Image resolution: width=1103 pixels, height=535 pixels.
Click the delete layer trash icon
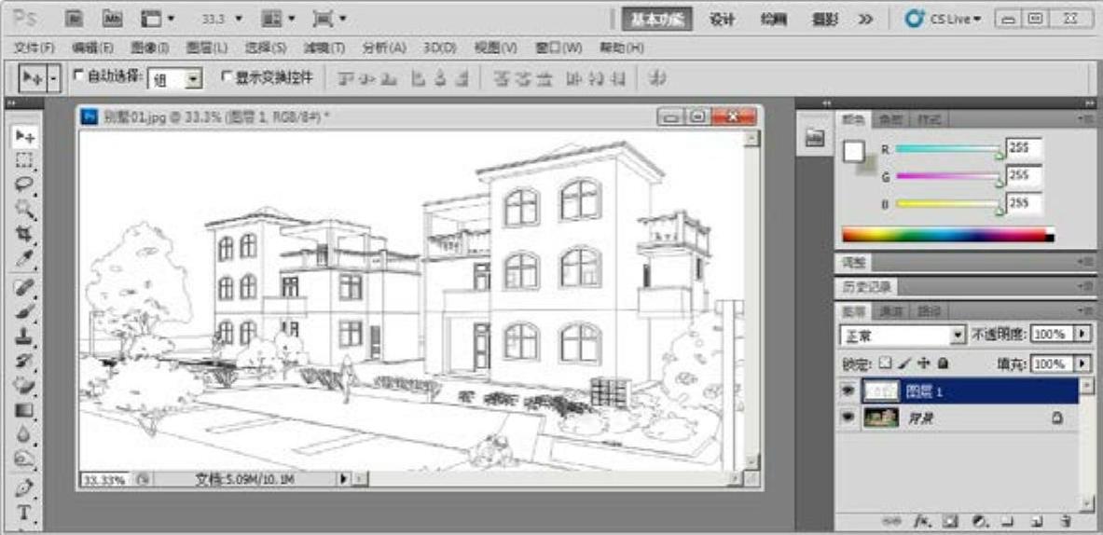pos(1065,522)
